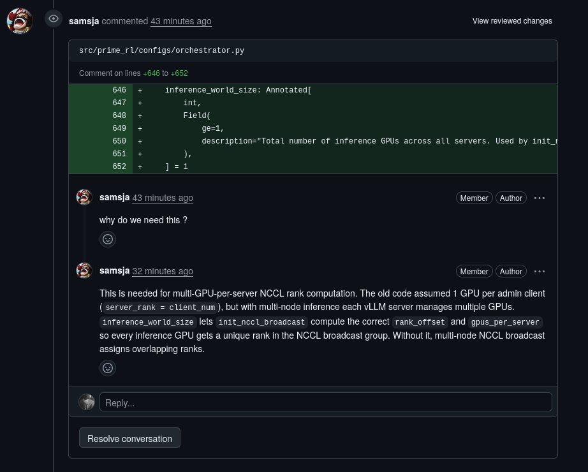Click line number 651 in the diff
Viewport: 588px width, 472px height.
[x=119, y=154]
